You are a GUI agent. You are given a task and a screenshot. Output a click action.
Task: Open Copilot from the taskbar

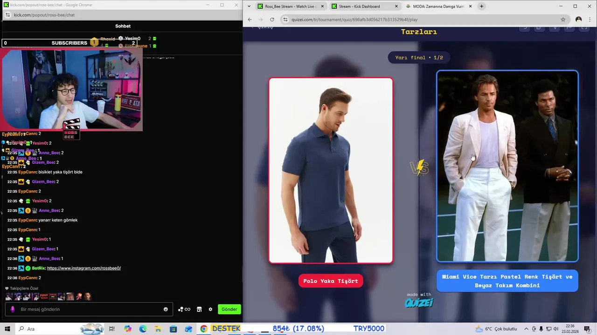tap(128, 329)
